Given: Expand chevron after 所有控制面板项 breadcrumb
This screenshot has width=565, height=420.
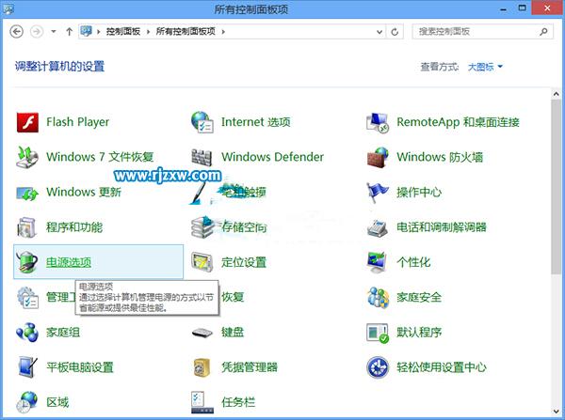Looking at the screenshot, I should (x=223, y=32).
